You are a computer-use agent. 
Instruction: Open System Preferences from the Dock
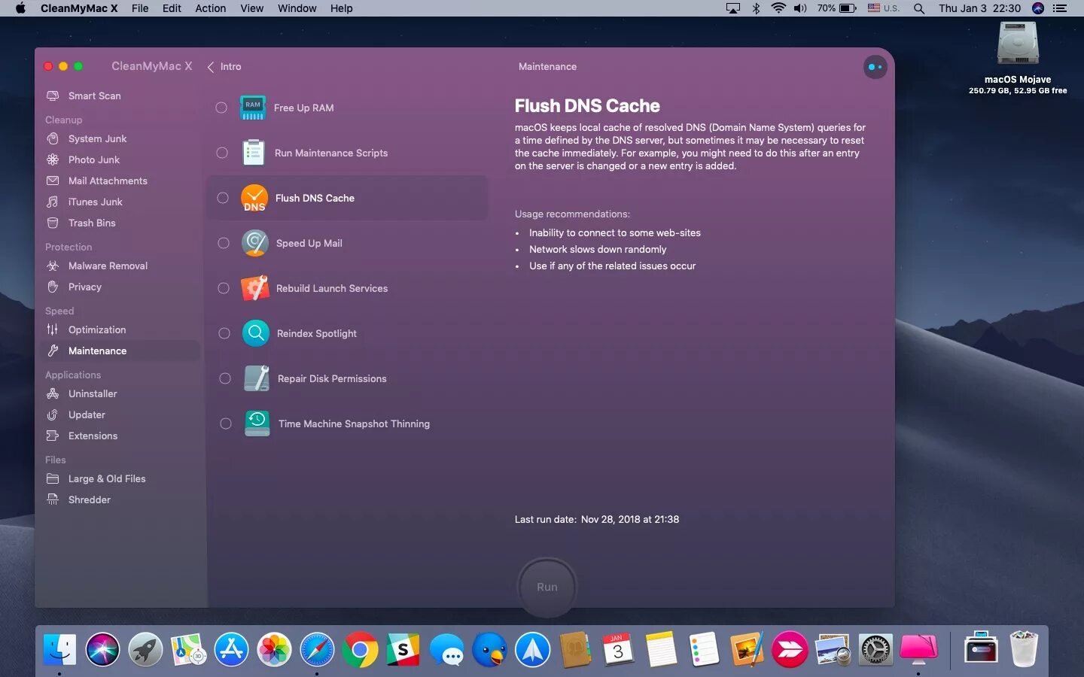click(876, 649)
